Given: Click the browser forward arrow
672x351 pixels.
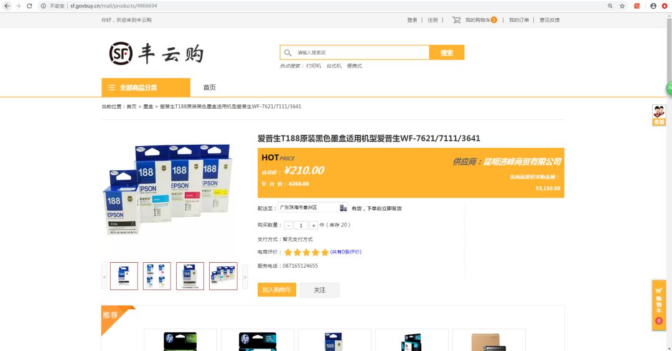Looking at the screenshot, I should tap(18, 6).
